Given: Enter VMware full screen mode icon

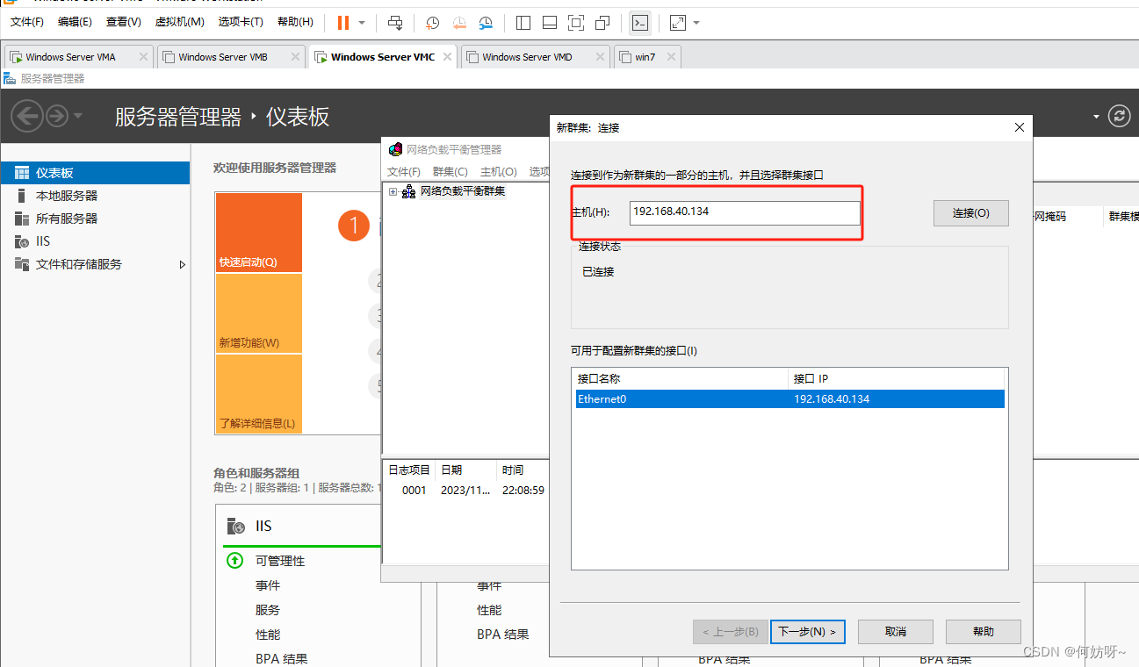Looking at the screenshot, I should pyautogui.click(x=575, y=22).
